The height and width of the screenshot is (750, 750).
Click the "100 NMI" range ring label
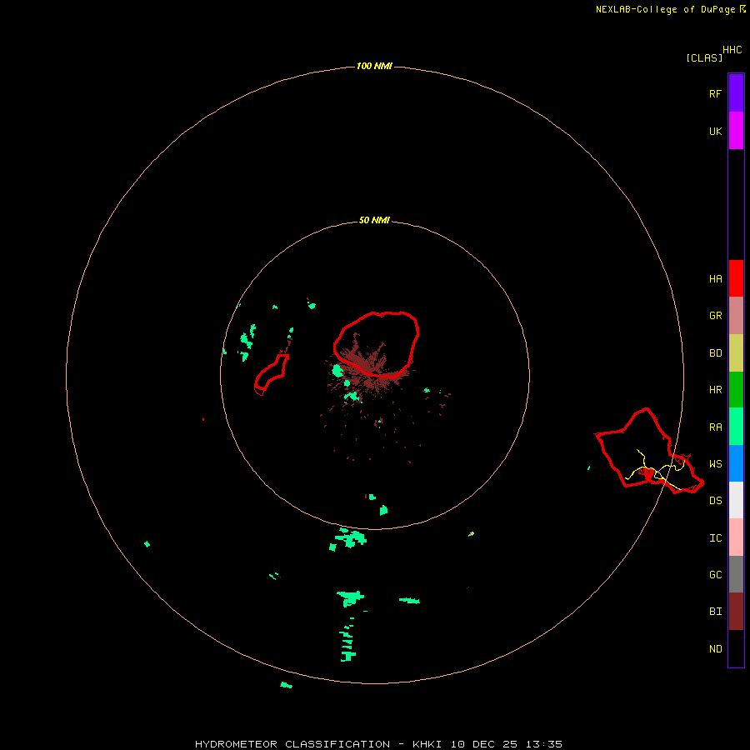coord(374,66)
